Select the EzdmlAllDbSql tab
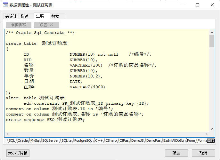This screenshot has height=160, width=220. click(174, 140)
